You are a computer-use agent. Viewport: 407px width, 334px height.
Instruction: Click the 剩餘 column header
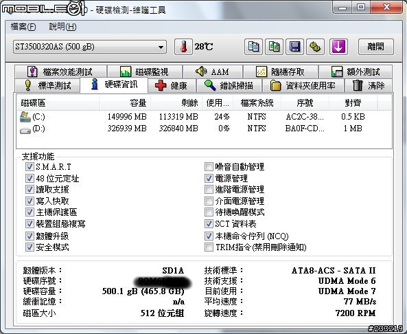[x=176, y=103]
